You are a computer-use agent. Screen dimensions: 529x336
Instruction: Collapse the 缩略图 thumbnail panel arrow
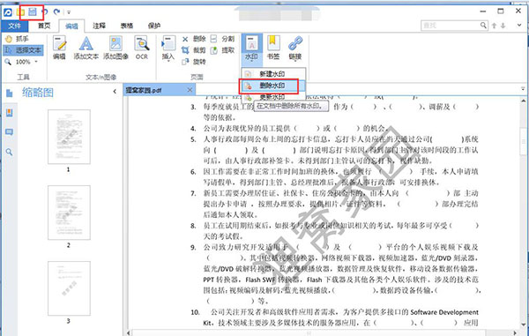tap(115, 92)
